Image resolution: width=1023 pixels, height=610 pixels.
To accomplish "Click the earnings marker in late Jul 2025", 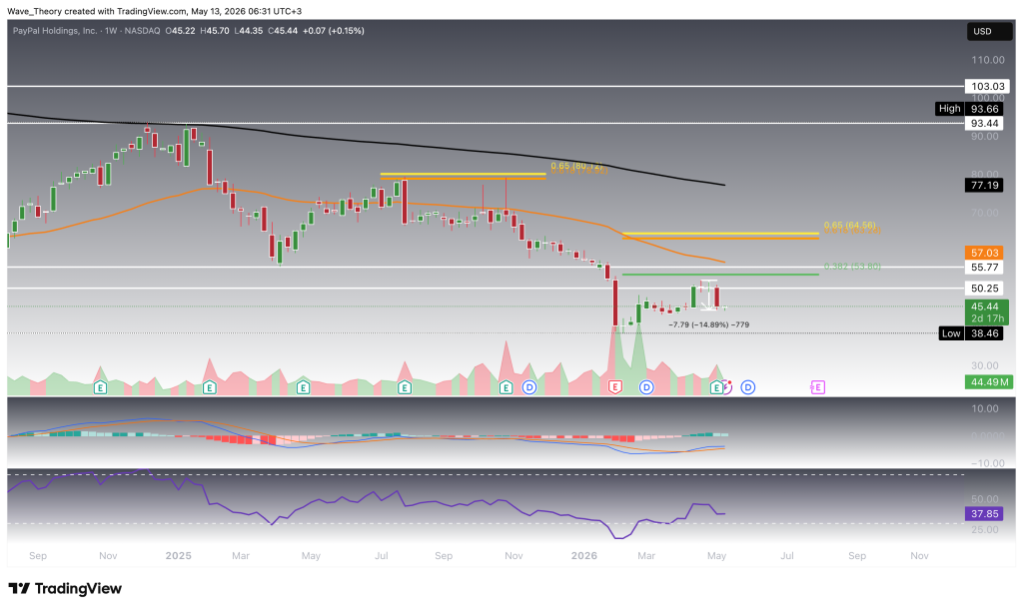I will click(x=405, y=387).
